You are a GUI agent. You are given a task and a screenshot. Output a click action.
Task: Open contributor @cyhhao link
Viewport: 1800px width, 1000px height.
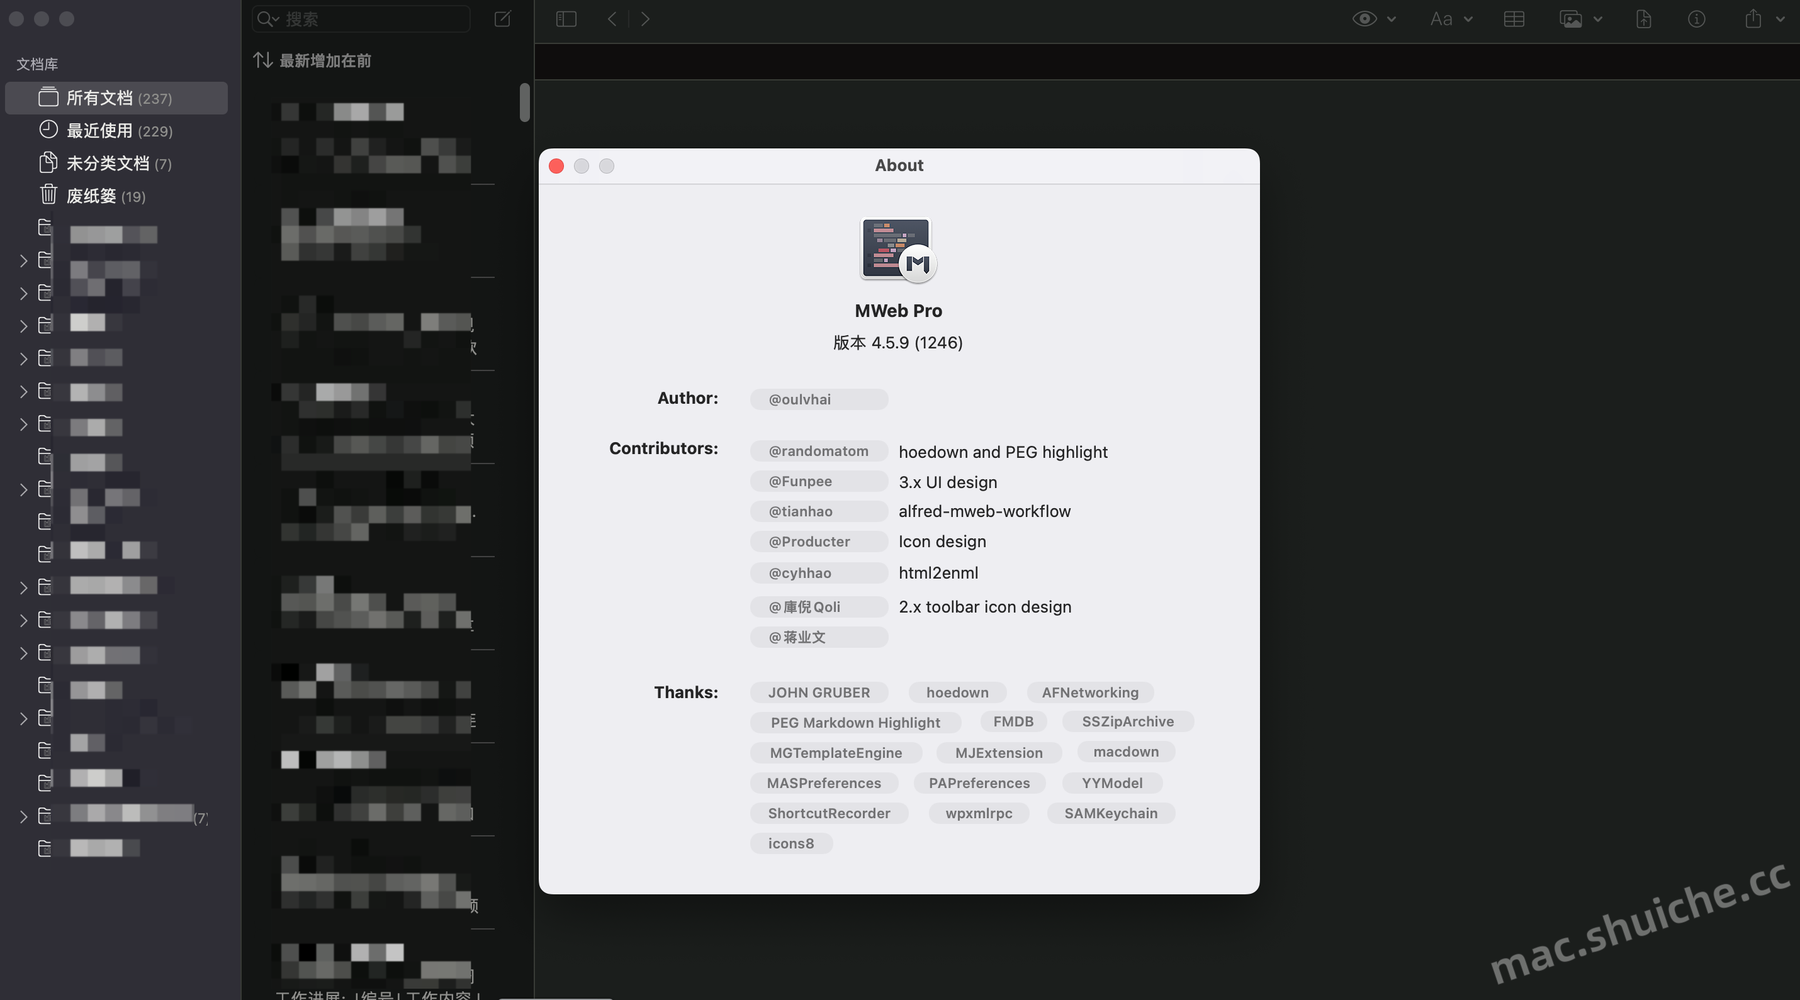(x=819, y=572)
